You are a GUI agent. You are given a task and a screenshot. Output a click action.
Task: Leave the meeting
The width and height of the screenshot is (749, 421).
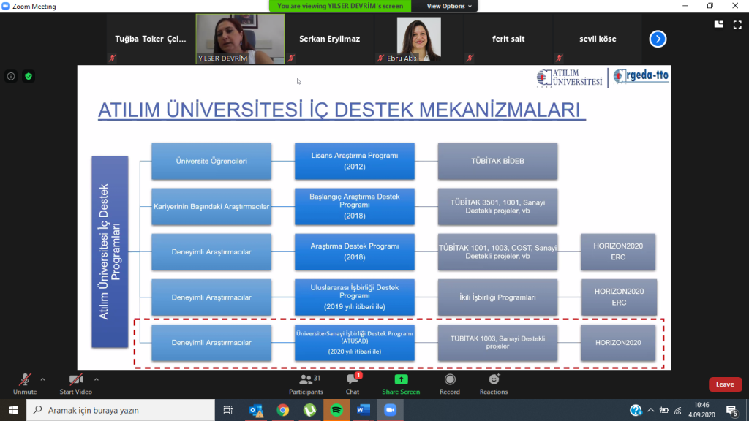point(724,384)
